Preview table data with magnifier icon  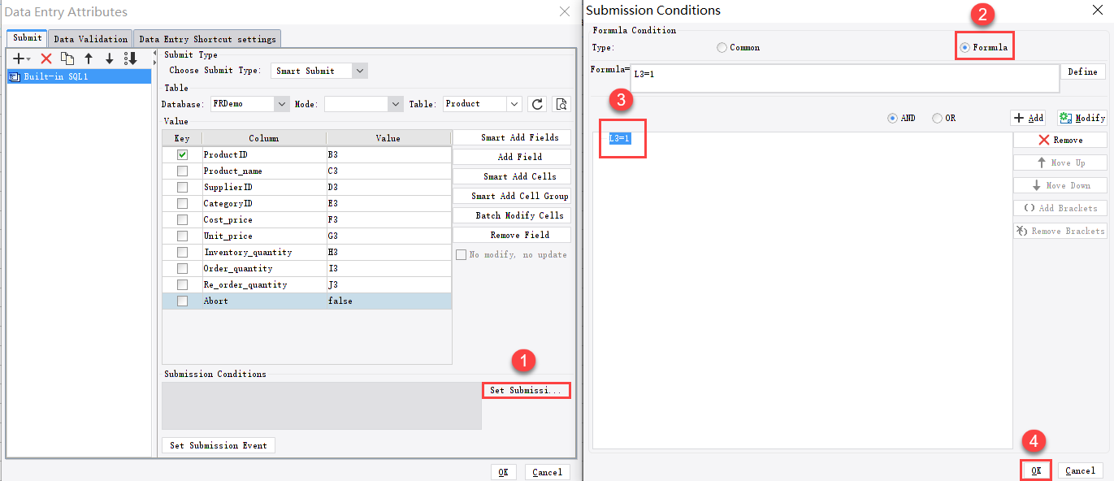[x=561, y=104]
